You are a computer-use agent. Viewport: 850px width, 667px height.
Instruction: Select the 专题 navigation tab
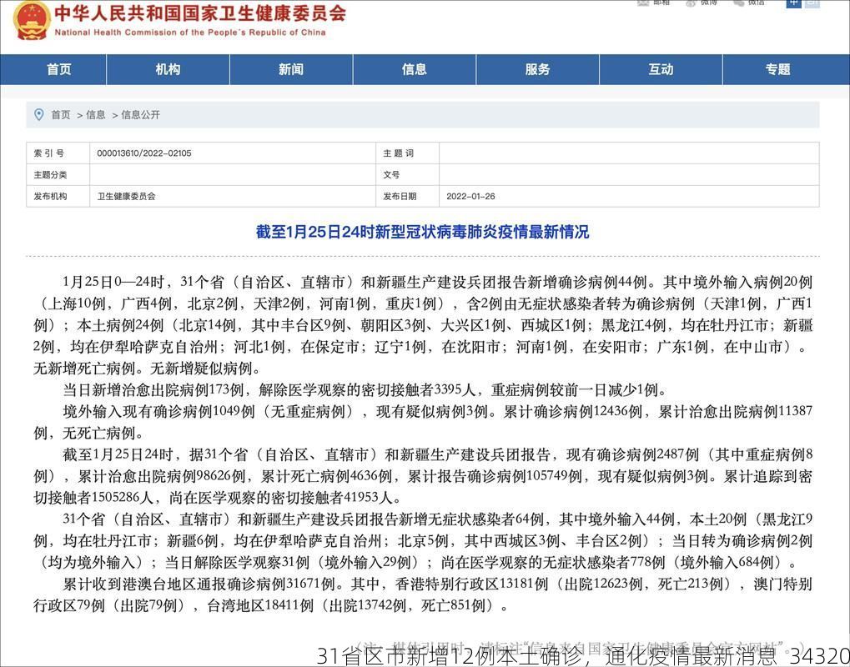point(777,69)
